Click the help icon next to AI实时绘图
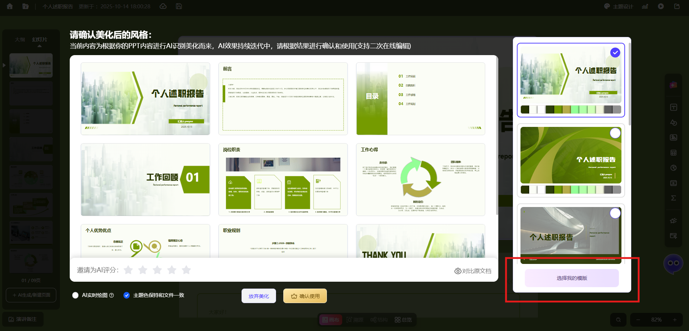This screenshot has width=689, height=331. 112,295
